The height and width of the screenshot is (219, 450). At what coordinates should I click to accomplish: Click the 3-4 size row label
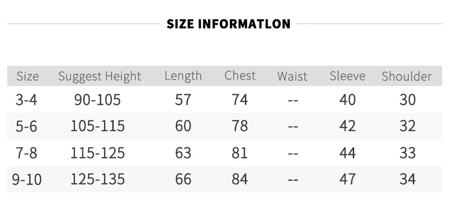pyautogui.click(x=27, y=100)
